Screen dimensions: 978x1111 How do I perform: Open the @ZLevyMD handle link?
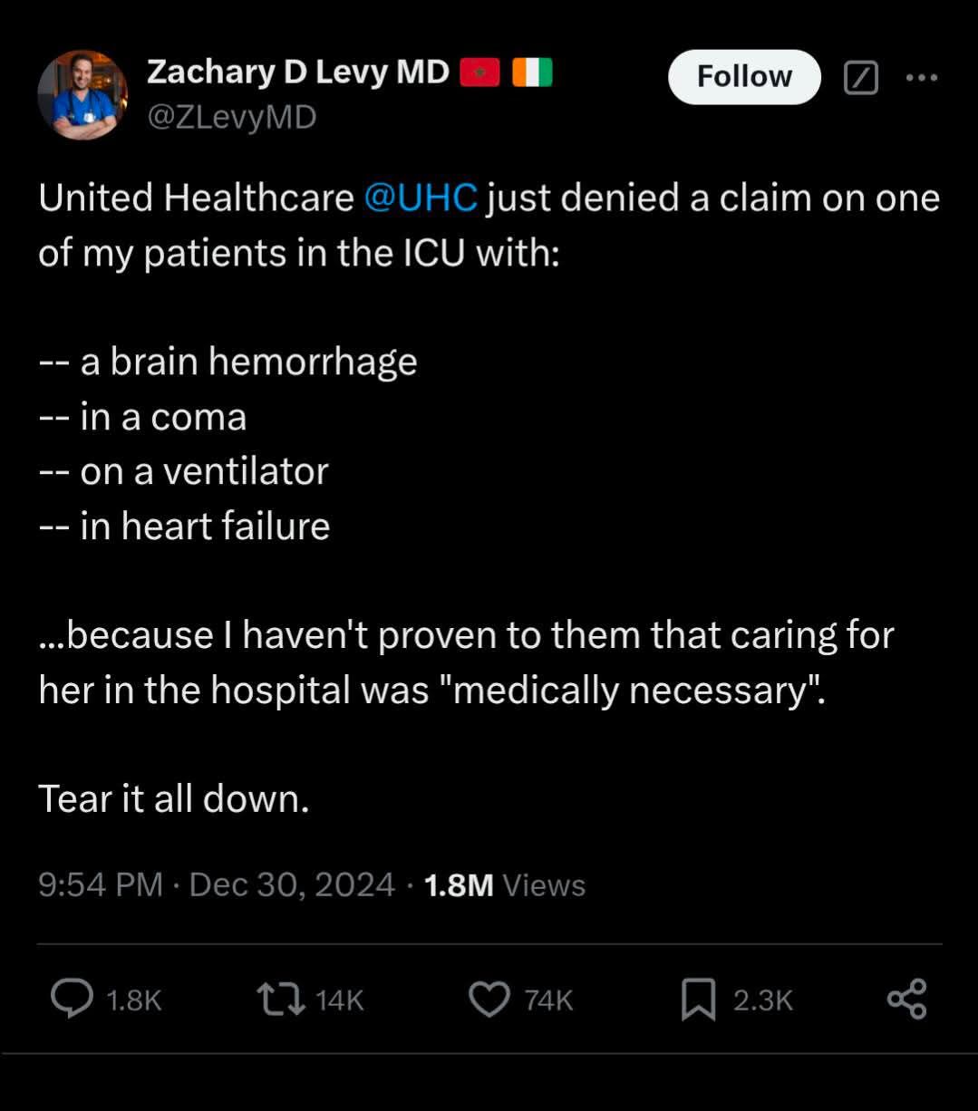[x=232, y=117]
